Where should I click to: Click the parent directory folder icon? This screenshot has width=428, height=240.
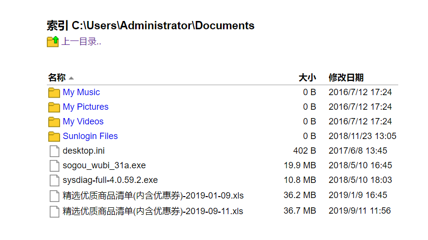click(53, 41)
